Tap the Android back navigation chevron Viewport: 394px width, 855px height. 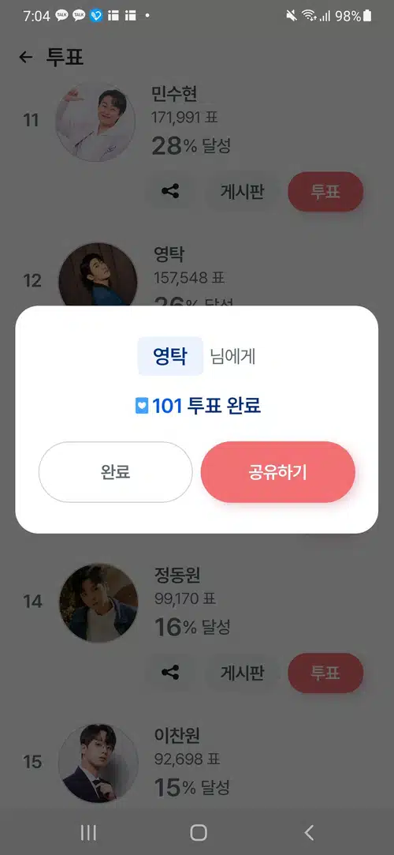point(309,832)
